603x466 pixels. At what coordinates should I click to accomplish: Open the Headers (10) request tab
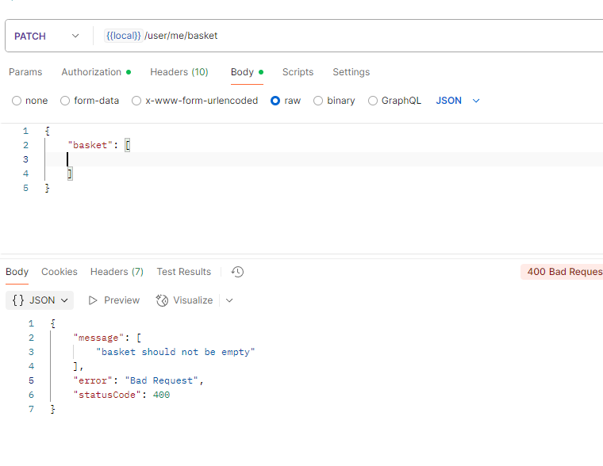[179, 72]
